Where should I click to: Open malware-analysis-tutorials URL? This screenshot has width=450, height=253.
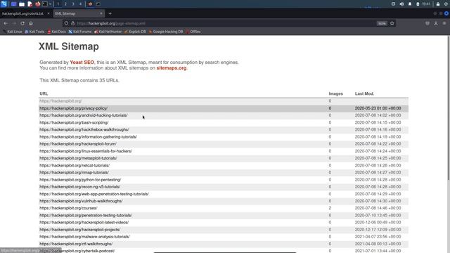(x=84, y=237)
